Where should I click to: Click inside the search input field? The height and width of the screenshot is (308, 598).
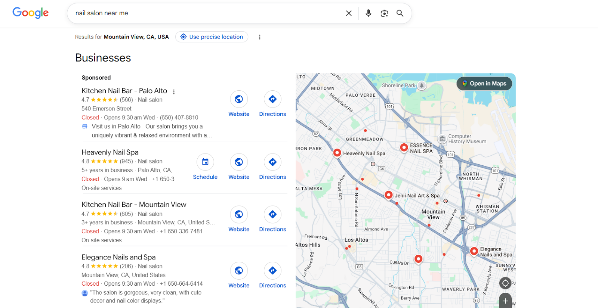206,13
